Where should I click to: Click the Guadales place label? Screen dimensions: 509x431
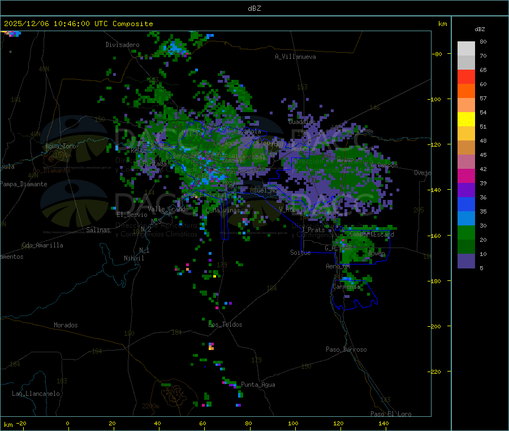pyautogui.click(x=302, y=122)
